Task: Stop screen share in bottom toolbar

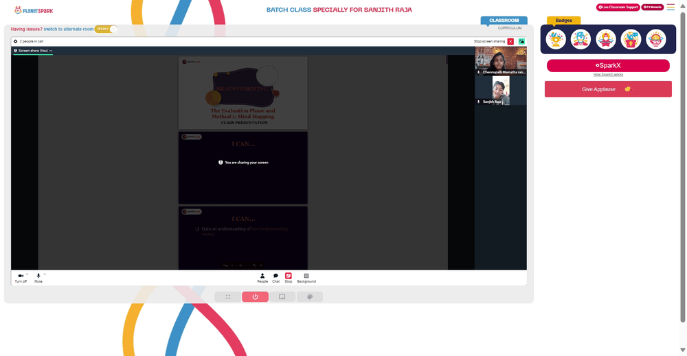Action: (289, 278)
